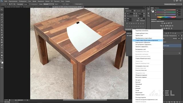Screen dimensions: 183x103
Task: Toggle Underline in Character panel
Action: coord(141,23)
